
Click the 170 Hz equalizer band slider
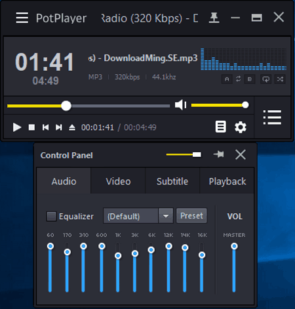(x=67, y=267)
